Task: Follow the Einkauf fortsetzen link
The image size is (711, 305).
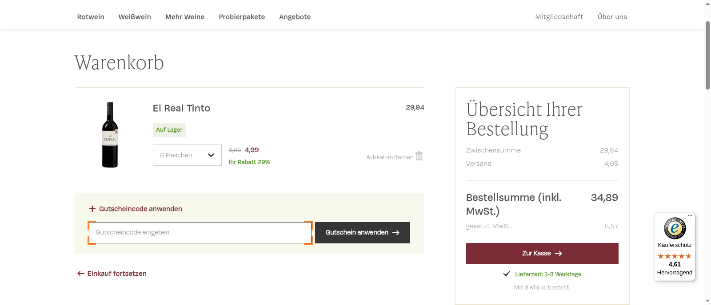Action: point(117,274)
